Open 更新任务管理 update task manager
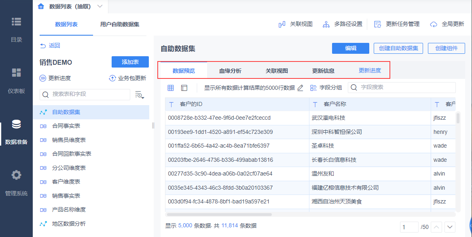The width and height of the screenshot is (472, 237). click(377, 24)
